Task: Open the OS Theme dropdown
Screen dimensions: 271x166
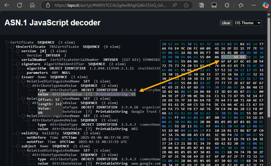Action: pyautogui.click(x=247, y=23)
